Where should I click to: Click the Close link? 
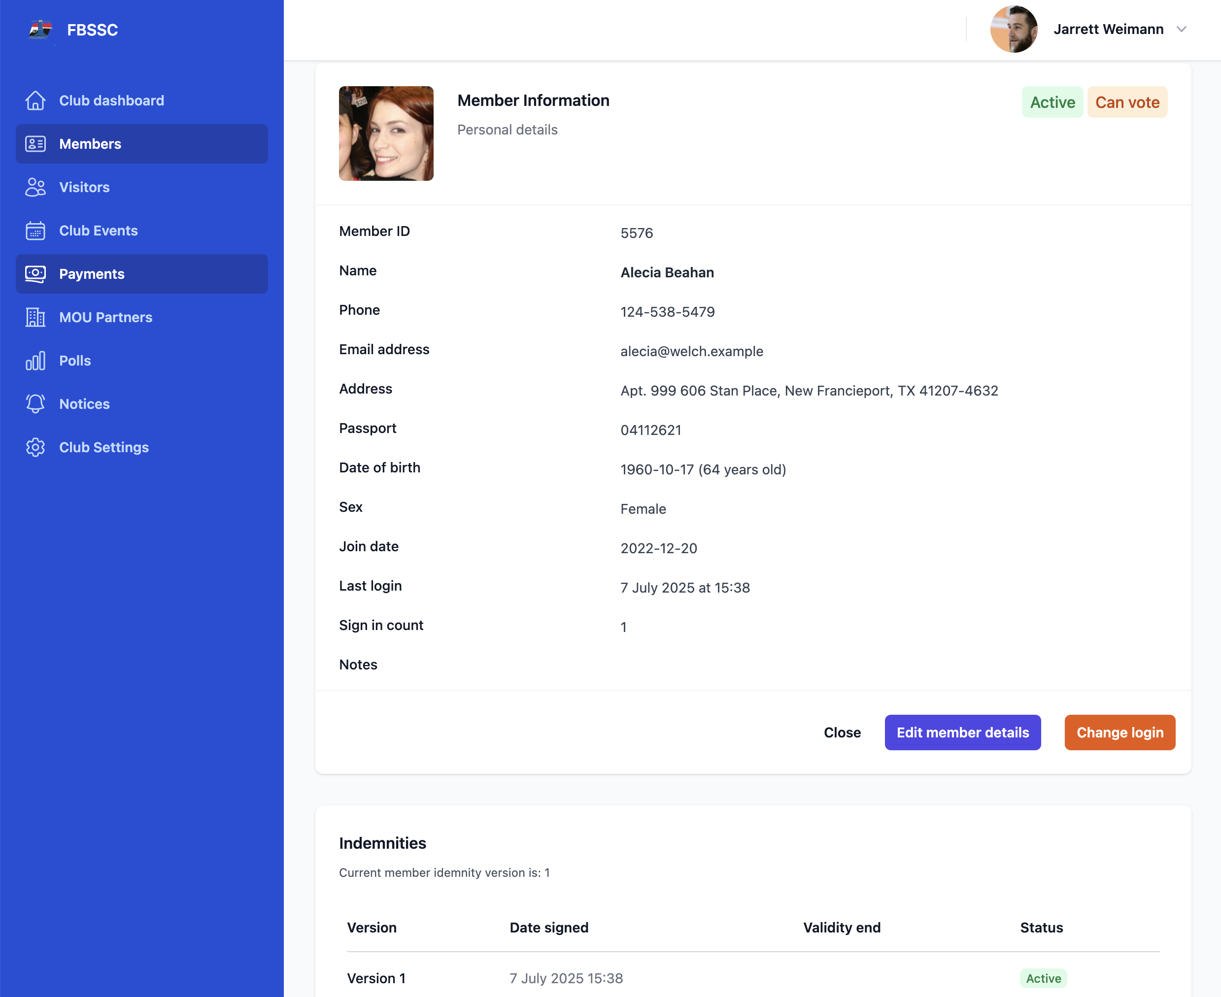[x=842, y=732]
